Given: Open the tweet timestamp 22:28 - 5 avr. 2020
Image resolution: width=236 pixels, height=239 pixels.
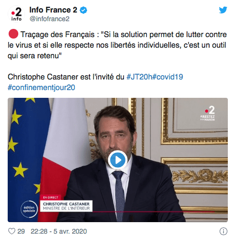Looking at the screenshot, I should (59, 231).
